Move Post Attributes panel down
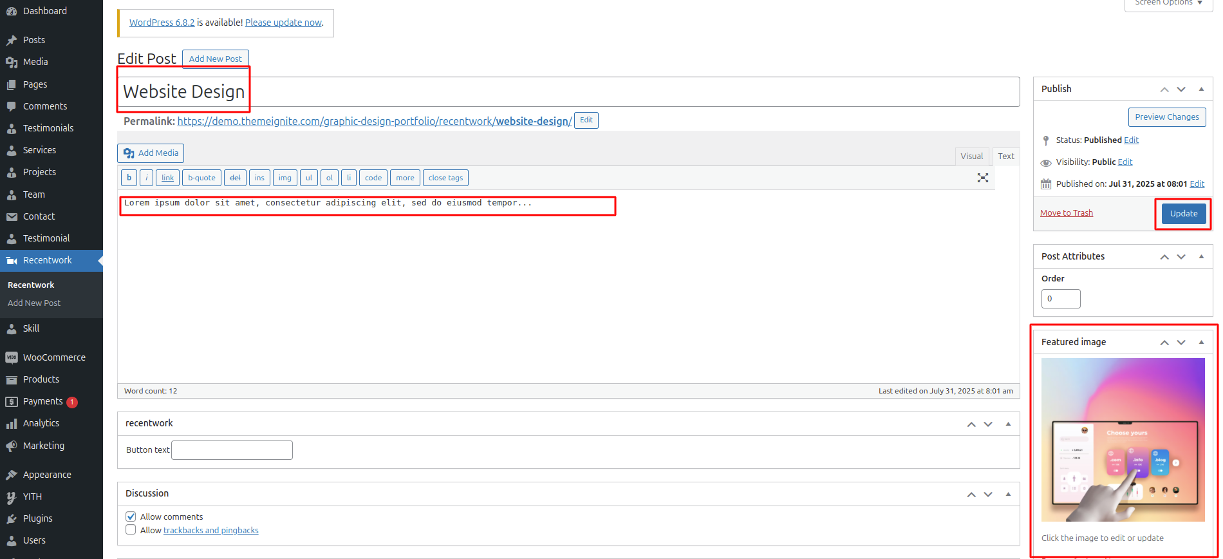This screenshot has width=1223, height=559. (1181, 256)
